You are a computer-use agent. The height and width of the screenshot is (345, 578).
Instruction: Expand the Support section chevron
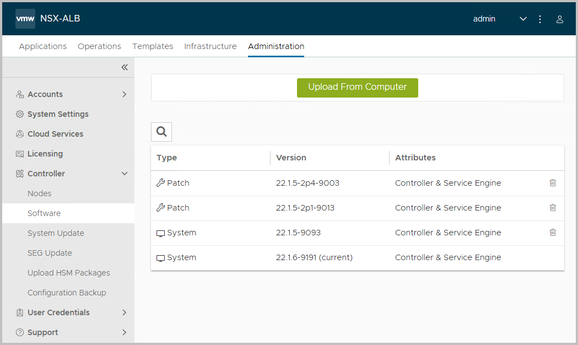click(x=124, y=332)
